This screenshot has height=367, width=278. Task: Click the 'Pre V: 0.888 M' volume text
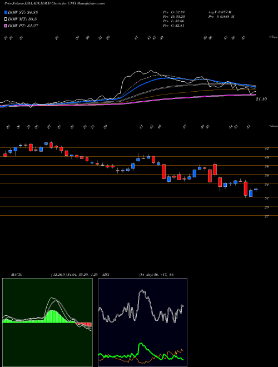click(221, 17)
